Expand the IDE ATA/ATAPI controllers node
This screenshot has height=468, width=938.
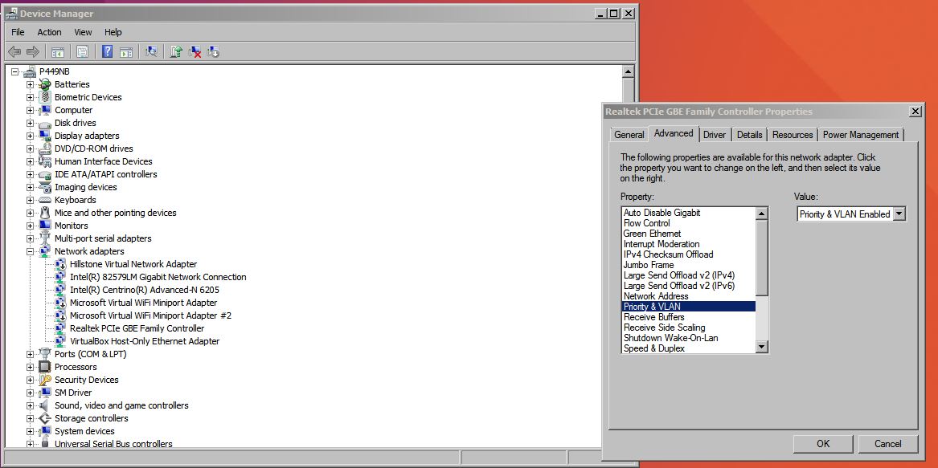30,174
